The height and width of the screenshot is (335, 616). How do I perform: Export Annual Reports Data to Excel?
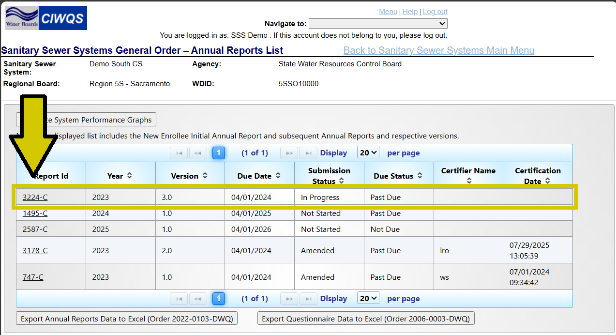(x=127, y=319)
